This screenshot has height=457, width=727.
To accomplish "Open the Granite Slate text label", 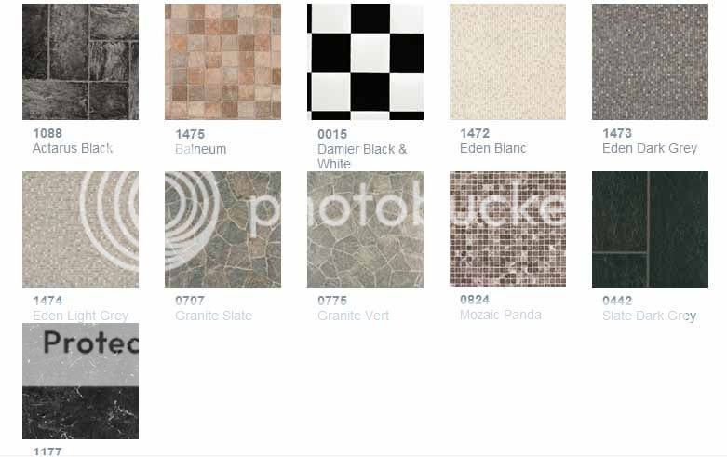I will pos(214,316).
